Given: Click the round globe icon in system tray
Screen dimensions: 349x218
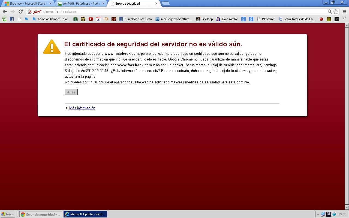Looking at the screenshot, I should point(334,214).
